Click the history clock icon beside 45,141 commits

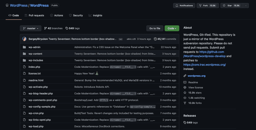[155, 39]
